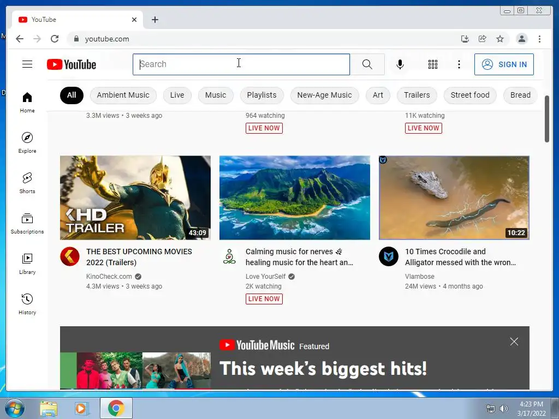This screenshot has height=419, width=559.
Task: Start voice search with microphone icon
Action: click(400, 64)
